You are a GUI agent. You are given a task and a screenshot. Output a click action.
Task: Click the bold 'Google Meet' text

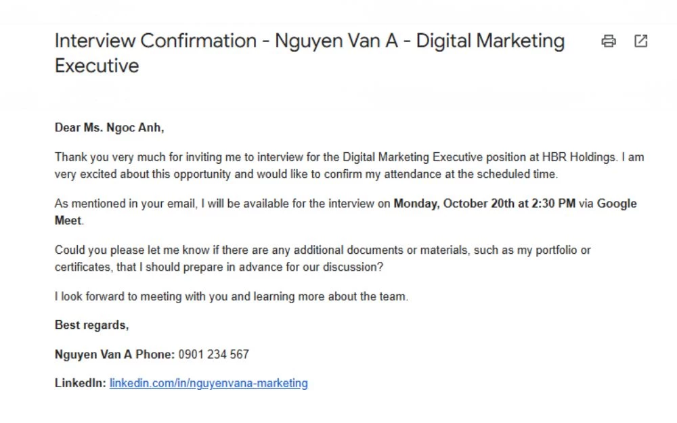tap(616, 204)
